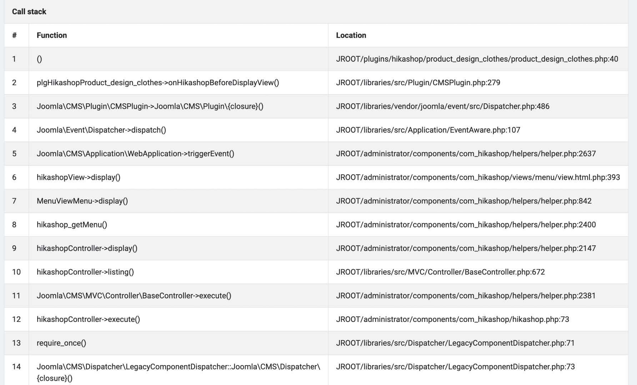This screenshot has width=637, height=385.
Task: Click the "Function" column header
Action: pyautogui.click(x=52, y=35)
